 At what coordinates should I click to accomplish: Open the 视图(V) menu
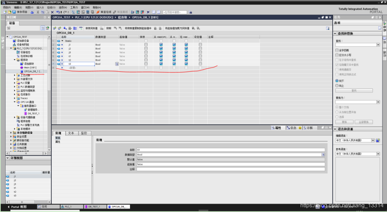(x=29, y=7)
